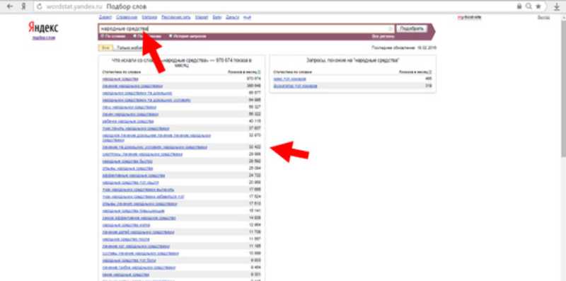
Task: Reload the page with the refresh icon
Action: click(40, 6)
